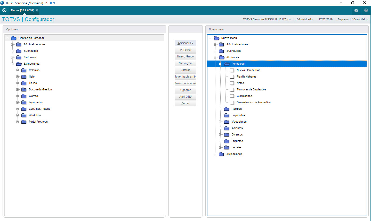Viewport: 371px width, 221px height.
Task: Open Detalles button
Action: point(185,70)
